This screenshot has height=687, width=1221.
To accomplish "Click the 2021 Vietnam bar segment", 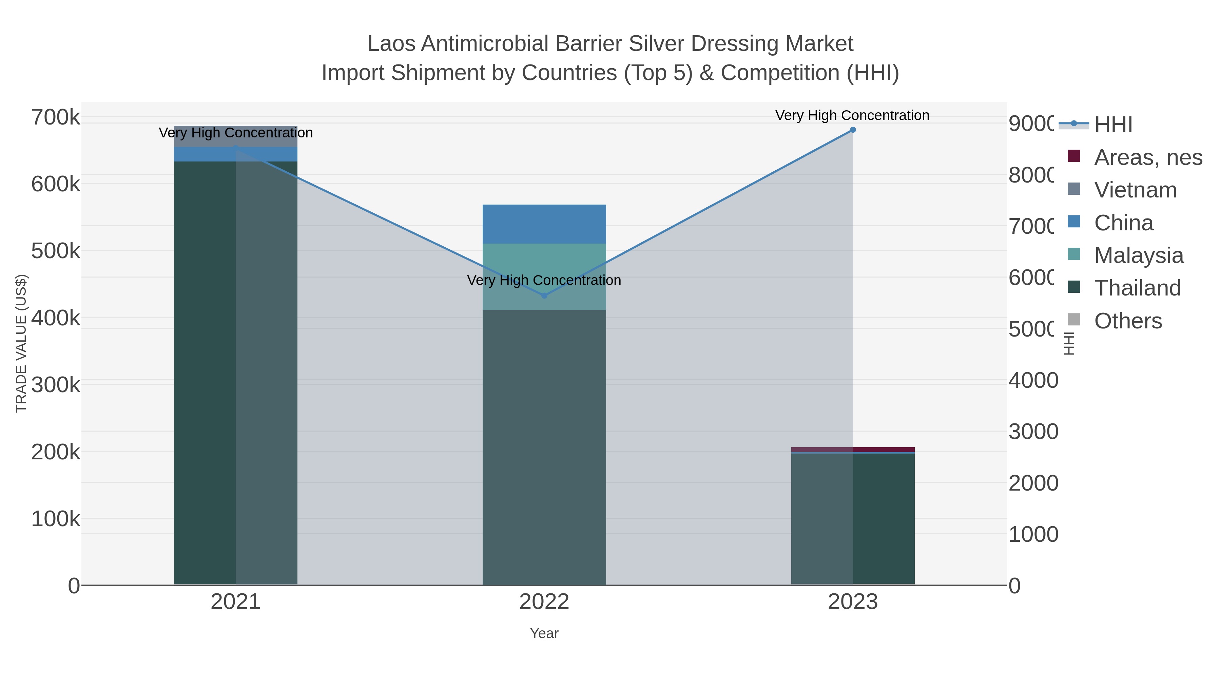I will [236, 136].
